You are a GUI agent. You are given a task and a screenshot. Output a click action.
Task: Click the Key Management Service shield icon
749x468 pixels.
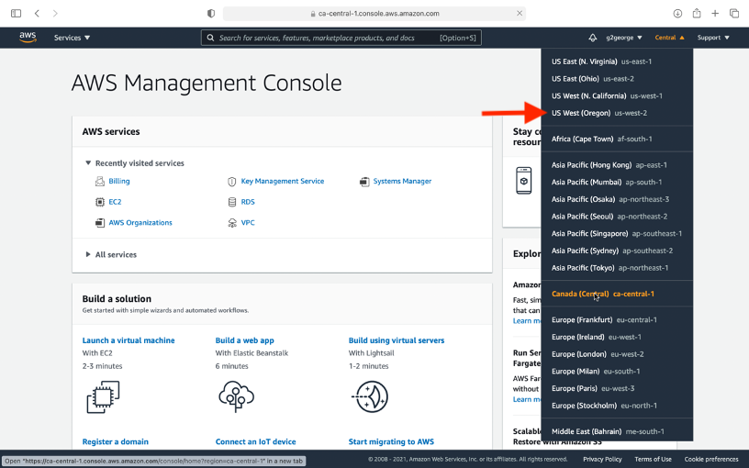click(x=232, y=182)
